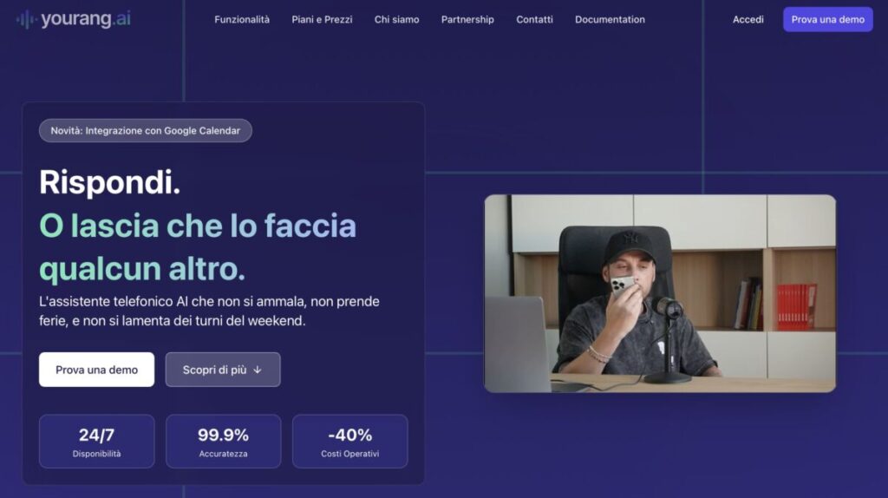Image resolution: width=888 pixels, height=498 pixels.
Task: Play the demo video thumbnail
Action: [x=660, y=293]
